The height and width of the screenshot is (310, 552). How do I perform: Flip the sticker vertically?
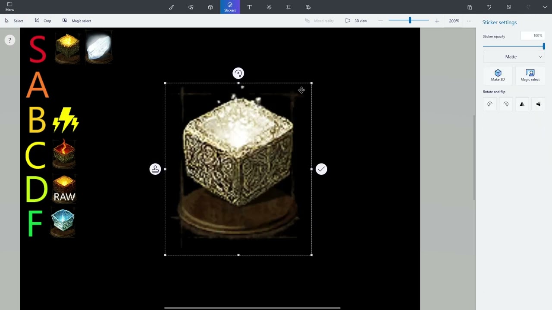click(538, 104)
